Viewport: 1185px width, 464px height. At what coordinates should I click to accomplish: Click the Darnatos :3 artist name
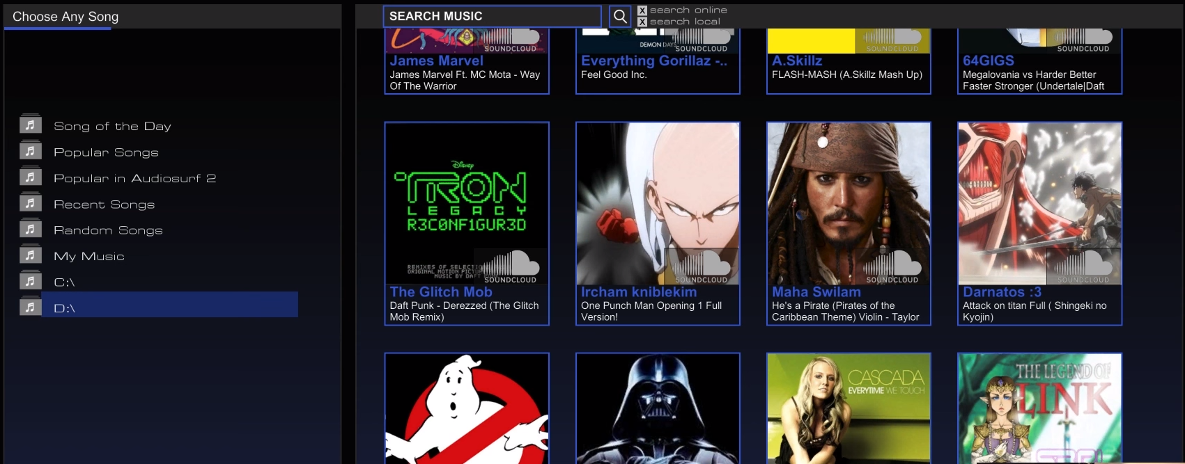coord(1002,292)
